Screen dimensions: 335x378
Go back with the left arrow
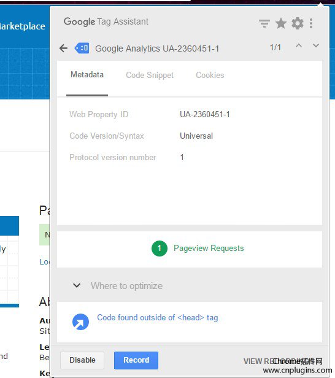click(63, 48)
